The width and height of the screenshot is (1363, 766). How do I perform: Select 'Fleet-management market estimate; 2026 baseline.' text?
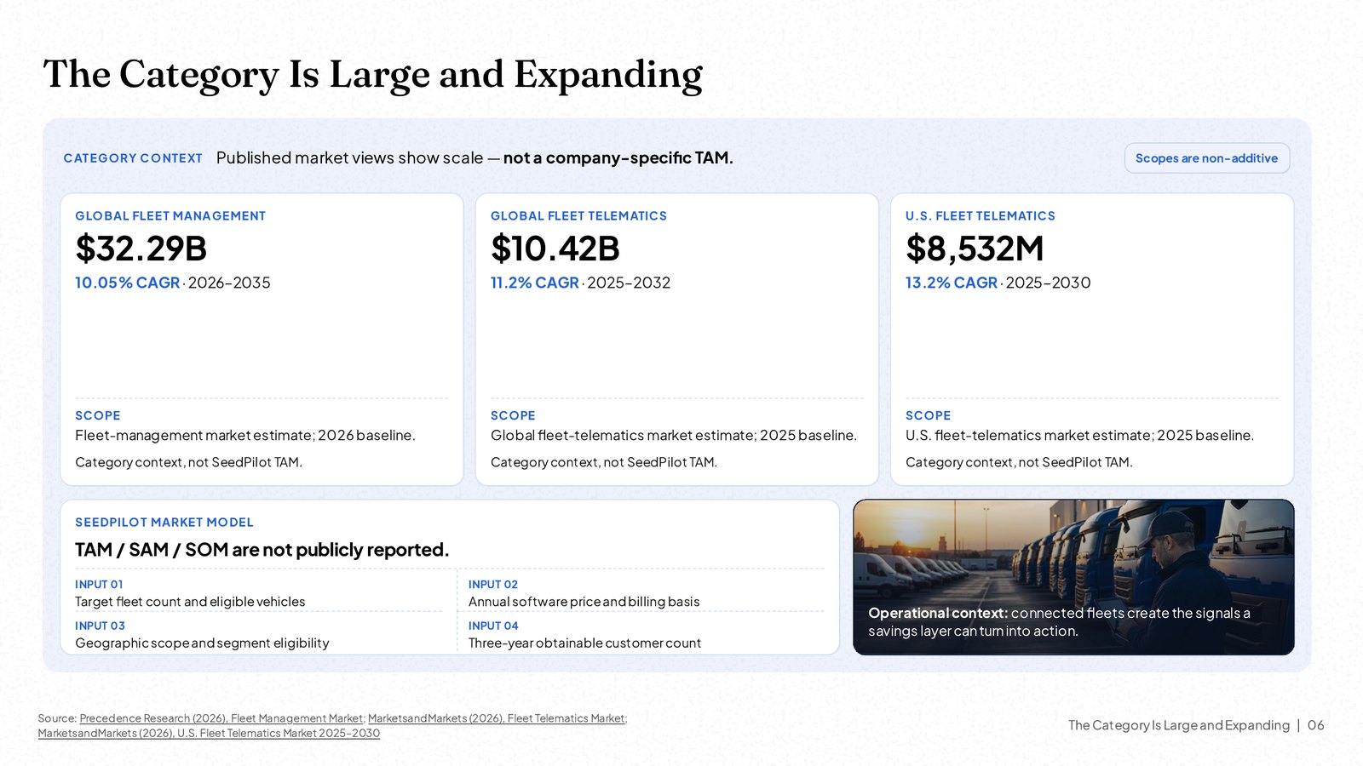[245, 435]
